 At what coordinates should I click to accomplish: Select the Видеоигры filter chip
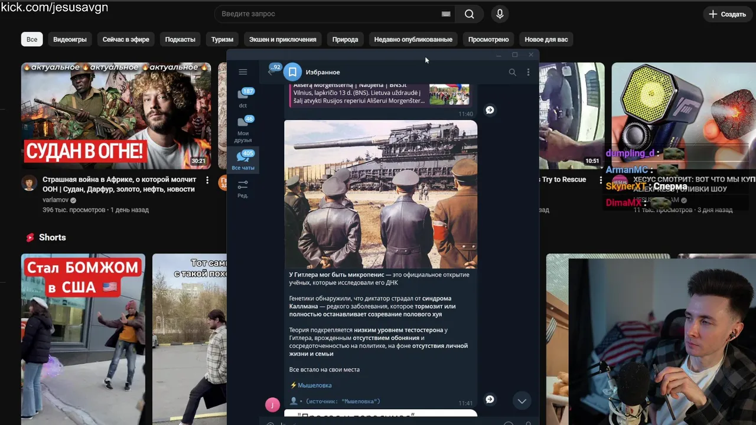point(70,40)
